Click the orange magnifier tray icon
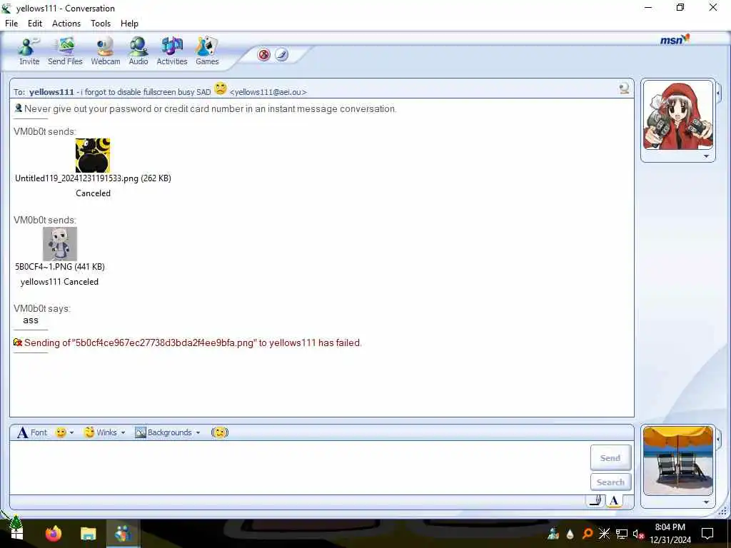This screenshot has height=548, width=731. coord(588,534)
